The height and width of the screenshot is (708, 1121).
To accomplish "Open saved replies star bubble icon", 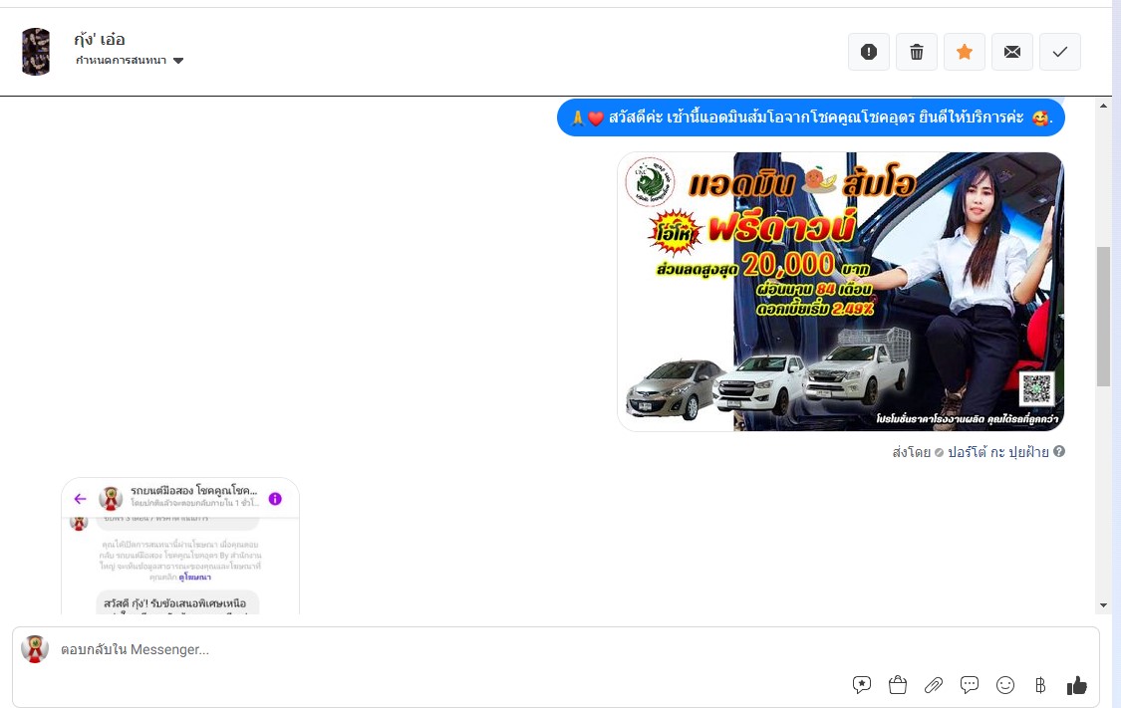I will click(862, 685).
